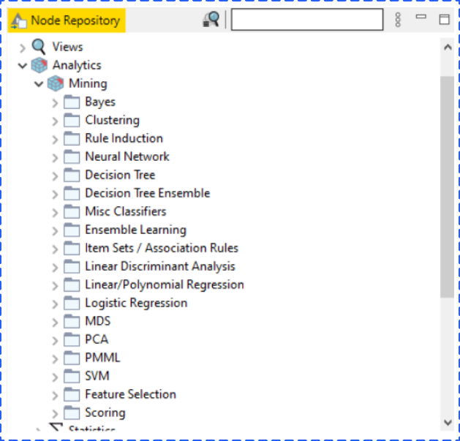This screenshot has height=441, width=460.
Task: Click the Views magnifier icon
Action: tap(39, 47)
